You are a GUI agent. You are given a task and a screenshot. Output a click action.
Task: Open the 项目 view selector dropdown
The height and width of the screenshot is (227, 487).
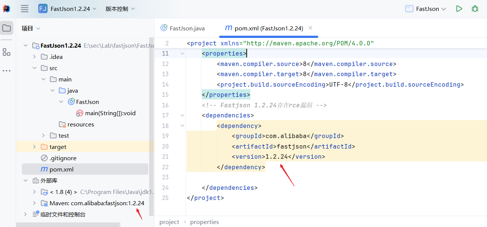(31, 28)
